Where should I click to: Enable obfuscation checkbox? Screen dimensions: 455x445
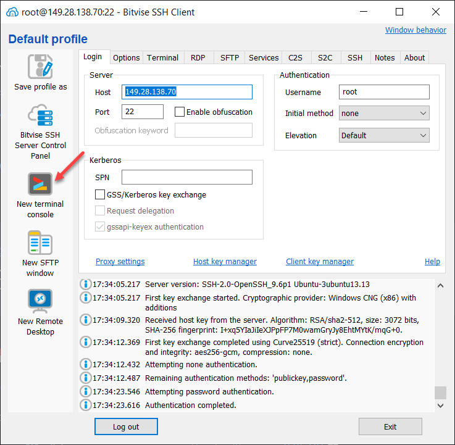click(x=180, y=112)
